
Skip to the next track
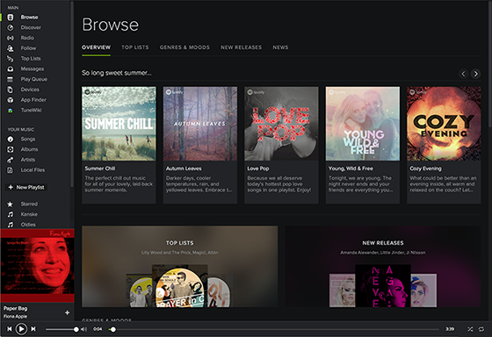coord(33,329)
